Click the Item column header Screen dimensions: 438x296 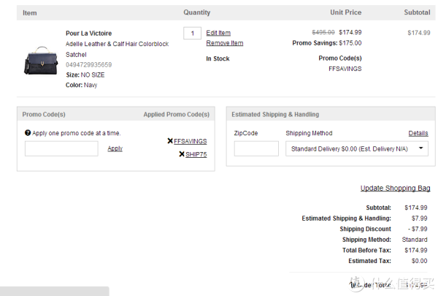point(30,13)
